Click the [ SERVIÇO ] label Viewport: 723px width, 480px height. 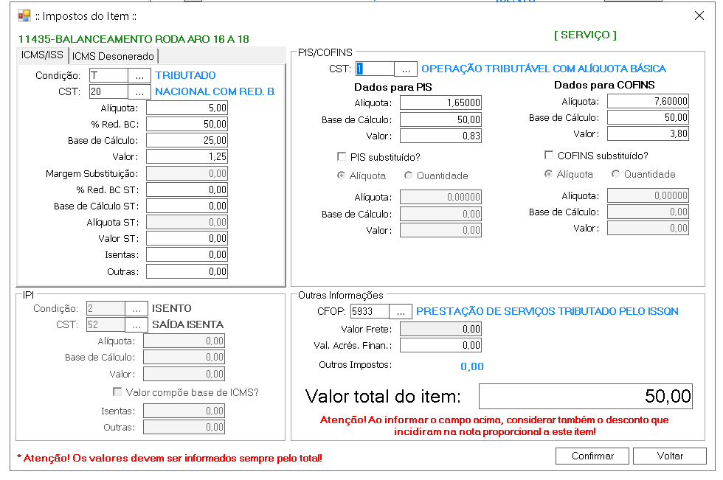[585, 35]
